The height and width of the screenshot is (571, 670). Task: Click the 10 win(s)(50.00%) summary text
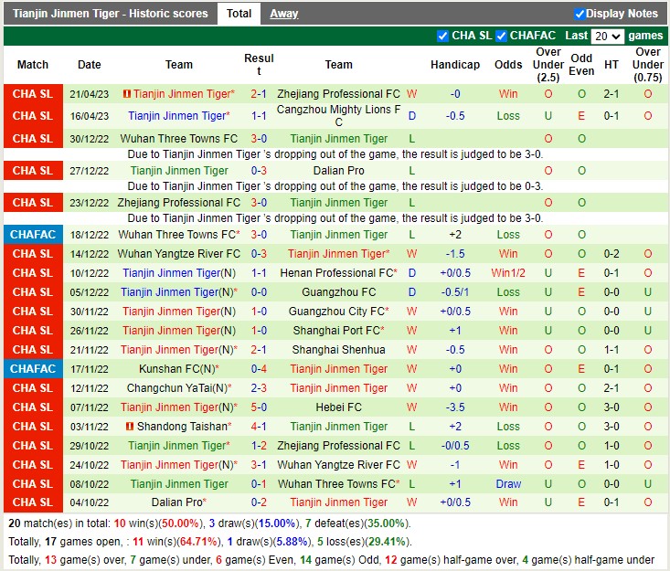[157, 523]
